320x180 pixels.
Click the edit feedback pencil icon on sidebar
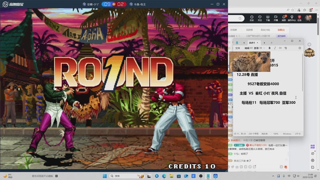[x=313, y=167]
